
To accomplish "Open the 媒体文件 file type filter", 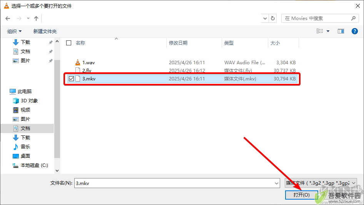I will pyautogui.click(x=321, y=183).
